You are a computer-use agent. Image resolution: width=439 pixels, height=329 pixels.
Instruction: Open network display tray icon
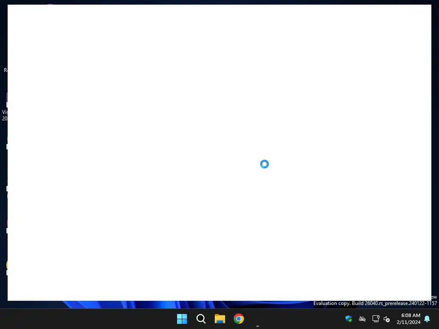376,319
